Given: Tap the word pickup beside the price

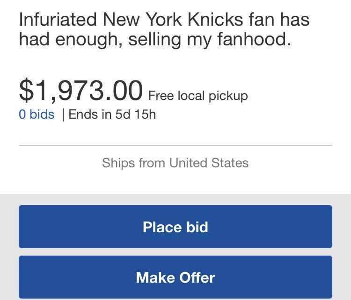Looking at the screenshot, I should [227, 97].
